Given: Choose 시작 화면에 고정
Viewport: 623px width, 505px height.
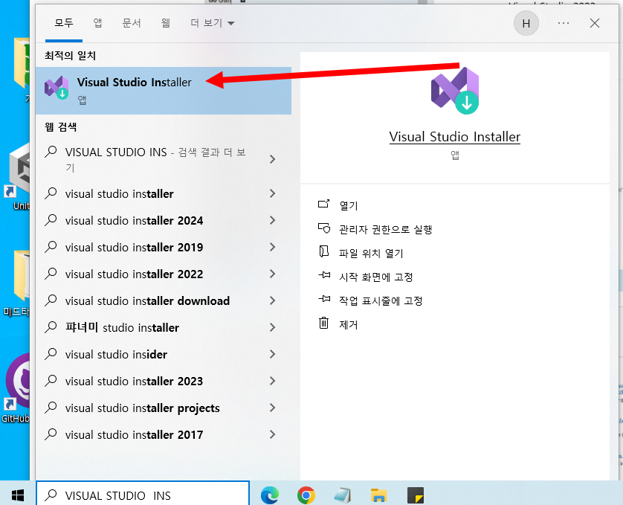Looking at the screenshot, I should (x=376, y=277).
